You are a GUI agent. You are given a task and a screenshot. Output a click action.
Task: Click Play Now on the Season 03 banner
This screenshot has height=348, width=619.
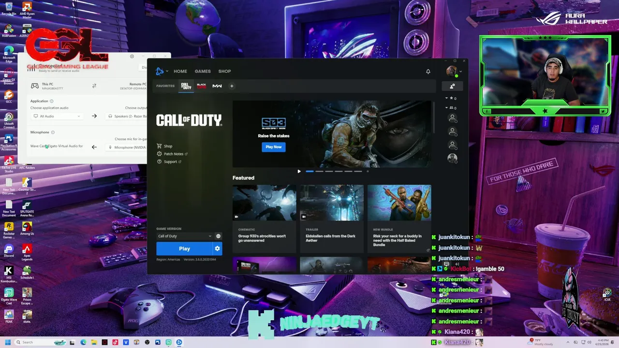(273, 147)
